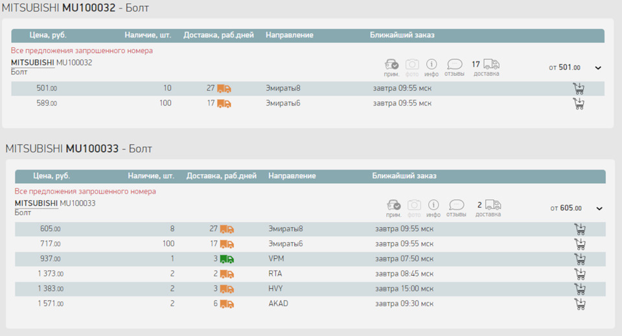Viewport: 622px width, 336px height.
Task: Click the green truck icon in the VPM row
Action: 227,259
